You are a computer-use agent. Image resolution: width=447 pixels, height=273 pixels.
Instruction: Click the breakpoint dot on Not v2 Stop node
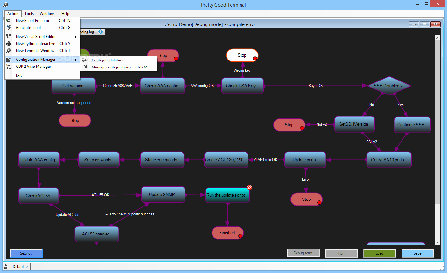point(302,128)
